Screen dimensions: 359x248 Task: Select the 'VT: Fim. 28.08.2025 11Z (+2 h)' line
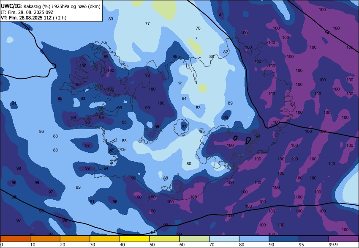33,18
